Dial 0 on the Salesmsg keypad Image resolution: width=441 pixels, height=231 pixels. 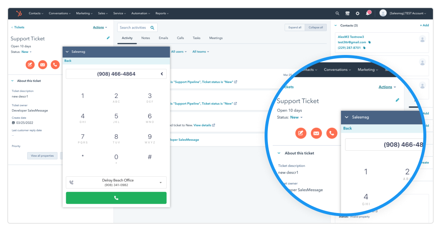[116, 158]
